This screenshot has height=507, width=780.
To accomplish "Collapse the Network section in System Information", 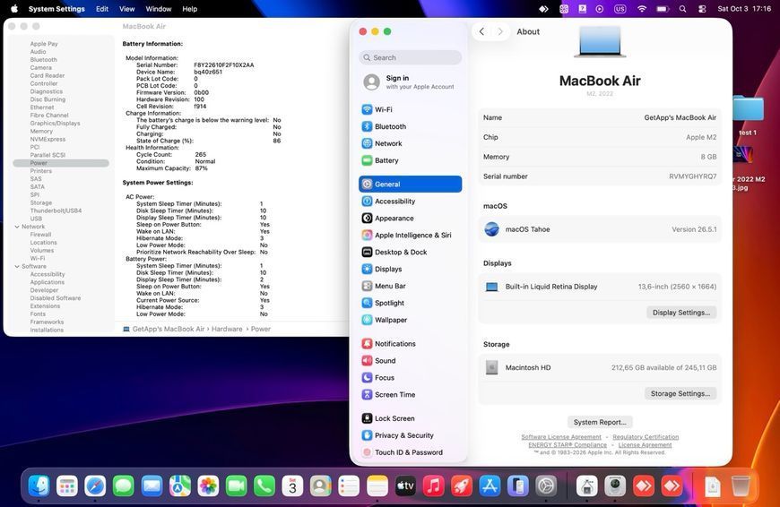I will click(x=17, y=227).
